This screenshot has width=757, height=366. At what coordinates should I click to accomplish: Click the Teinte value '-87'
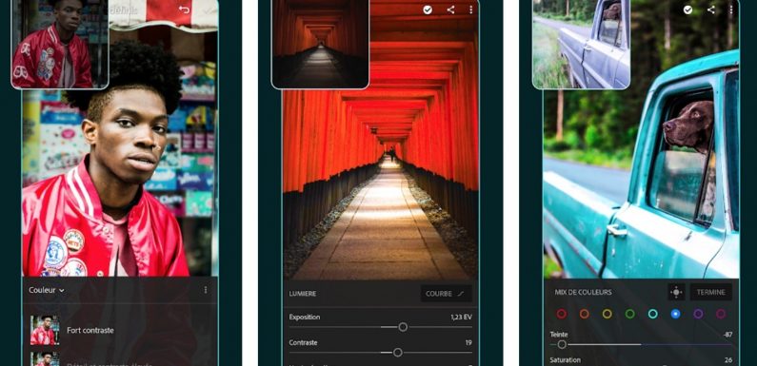727,335
